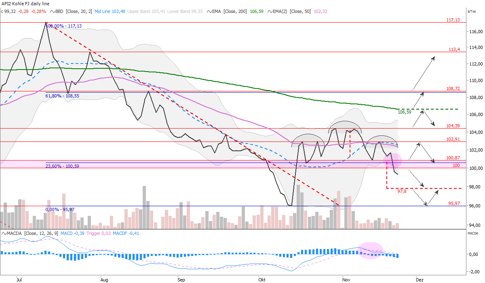This screenshot has width=485, height=283.
Task: Select Fibonacci label "23,60% - 100,59"
Action: pyautogui.click(x=62, y=165)
